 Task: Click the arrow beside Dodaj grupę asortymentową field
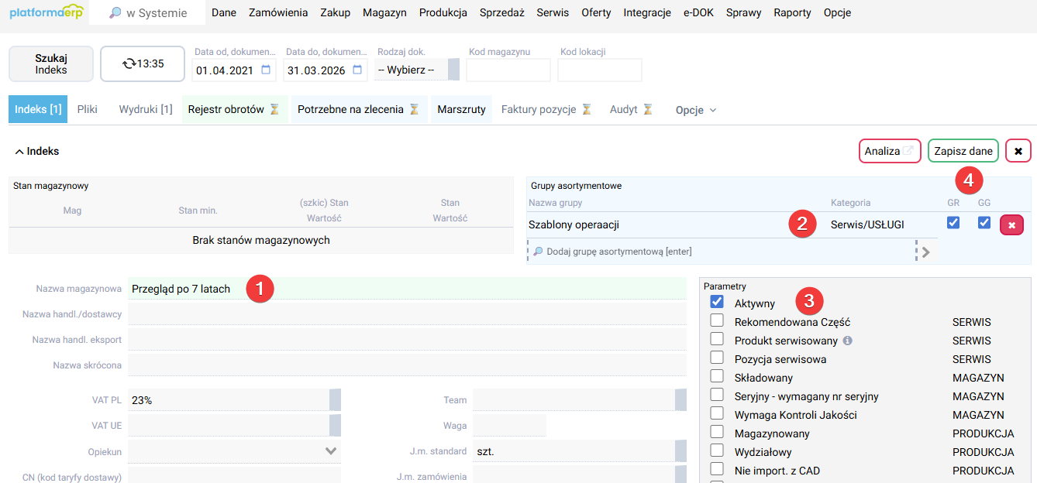tap(927, 250)
